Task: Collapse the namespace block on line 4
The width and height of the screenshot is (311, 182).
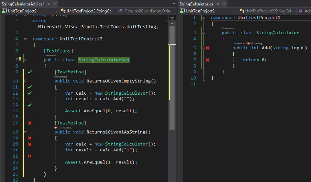Action: point(25,39)
